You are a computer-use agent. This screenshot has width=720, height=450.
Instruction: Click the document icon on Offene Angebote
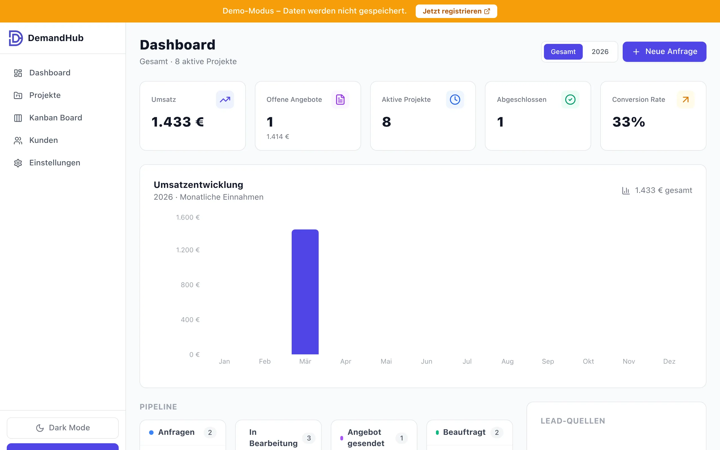(x=340, y=99)
